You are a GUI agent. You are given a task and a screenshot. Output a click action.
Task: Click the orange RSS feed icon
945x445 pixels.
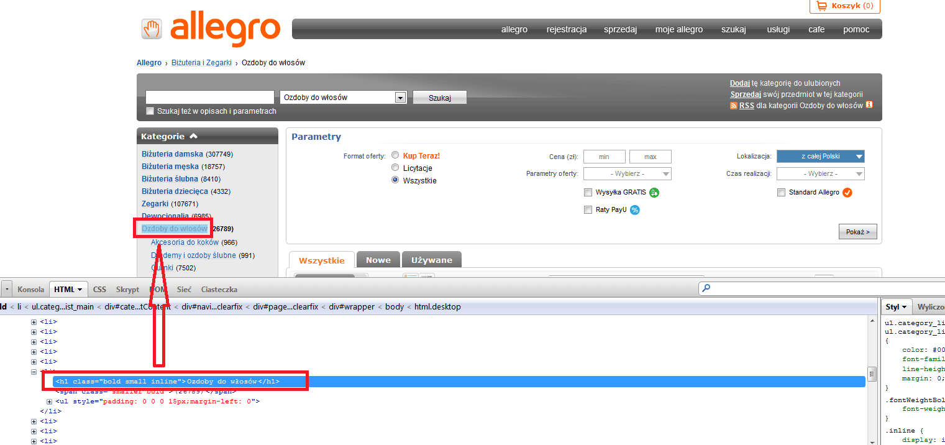pos(734,106)
